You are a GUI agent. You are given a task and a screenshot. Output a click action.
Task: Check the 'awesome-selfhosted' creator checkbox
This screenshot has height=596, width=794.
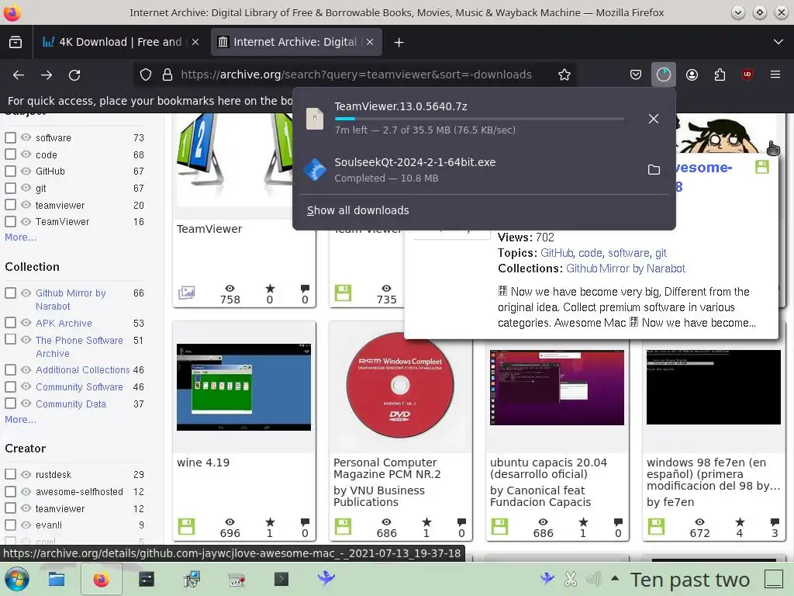tap(10, 491)
